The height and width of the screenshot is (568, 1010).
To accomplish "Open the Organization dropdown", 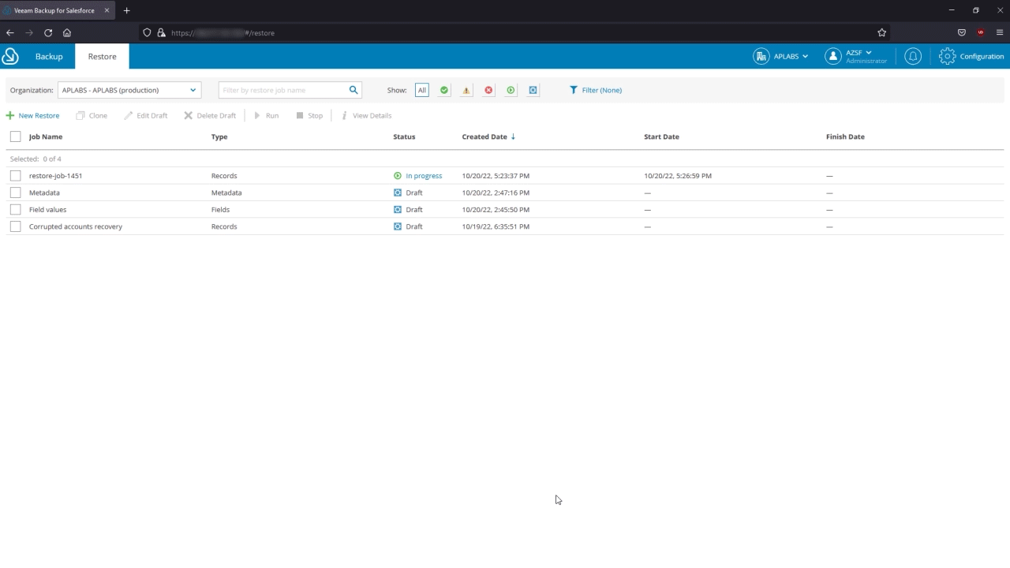I will tap(129, 90).
